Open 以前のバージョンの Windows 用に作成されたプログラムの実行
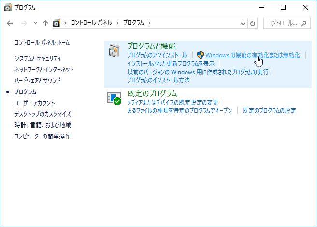 (x=198, y=72)
